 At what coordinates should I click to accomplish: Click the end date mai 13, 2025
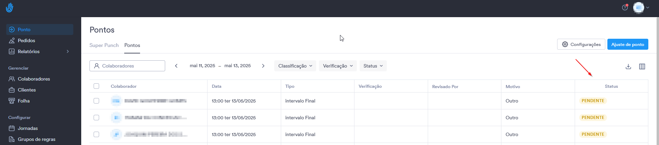(x=237, y=66)
